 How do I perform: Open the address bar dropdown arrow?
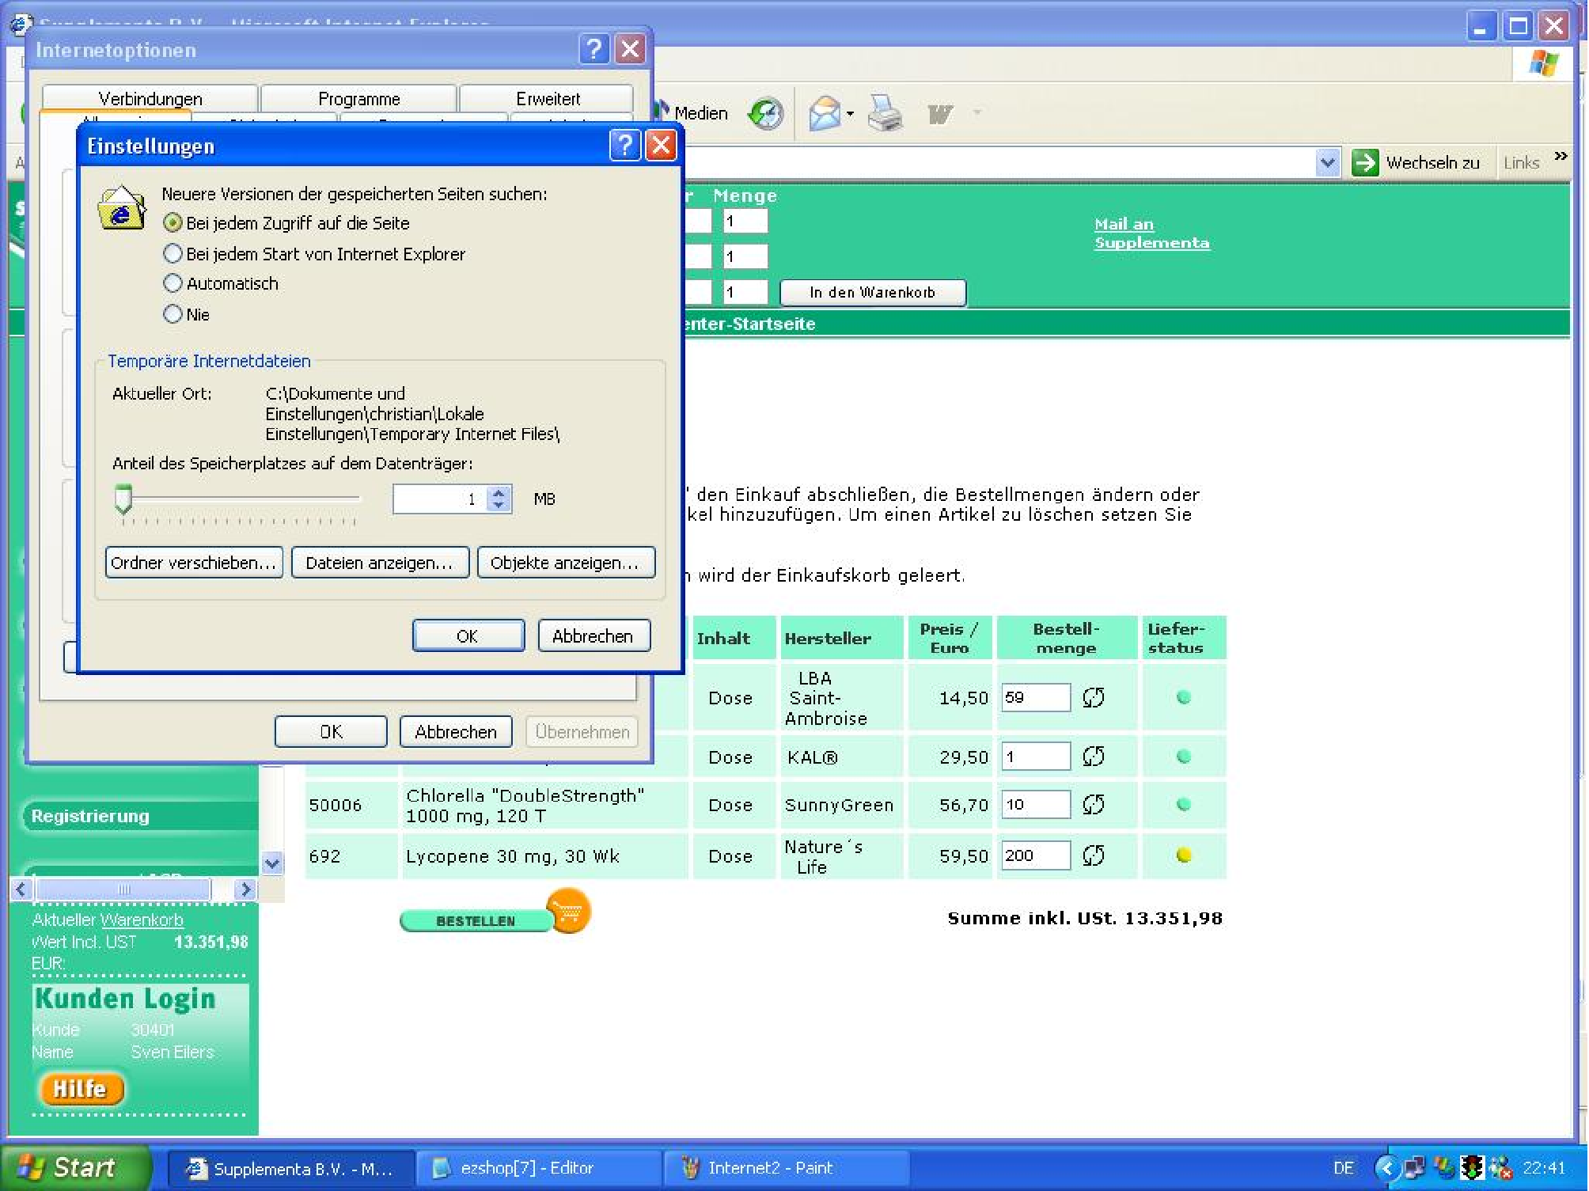pos(1327,163)
